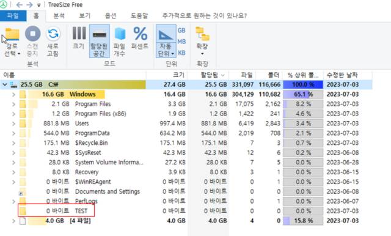Switch to the 분석 ribbon tab
Screen dimensions: 391x236
pyautogui.click(x=59, y=16)
